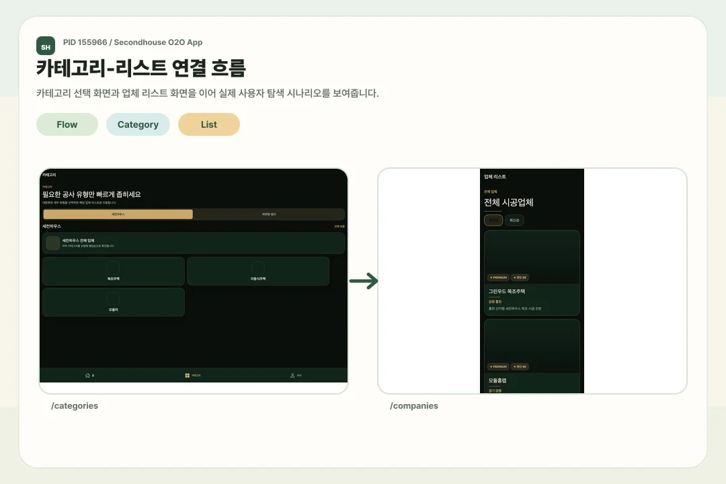Screen dimensions: 726x484
Task: Click the small link right of 세컨하우스 heading
Action: tap(339, 227)
